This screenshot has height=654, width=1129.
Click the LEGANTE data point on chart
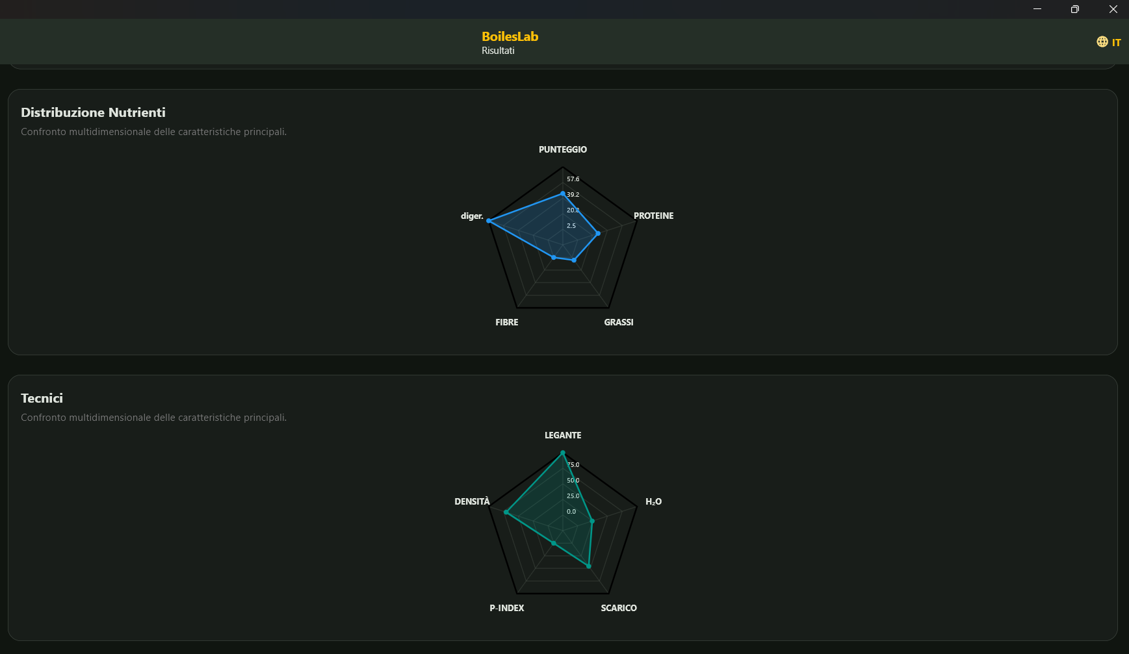pyautogui.click(x=563, y=453)
